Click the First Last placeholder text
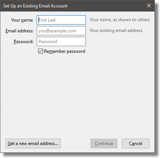Screen dimensions: 160x158 coord(47,20)
